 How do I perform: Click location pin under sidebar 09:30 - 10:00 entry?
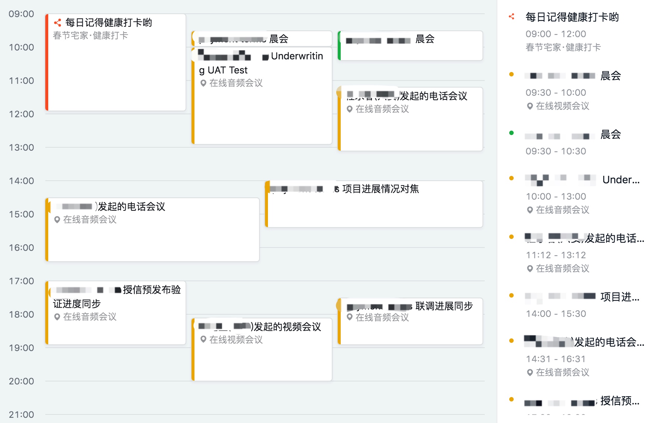[530, 106]
